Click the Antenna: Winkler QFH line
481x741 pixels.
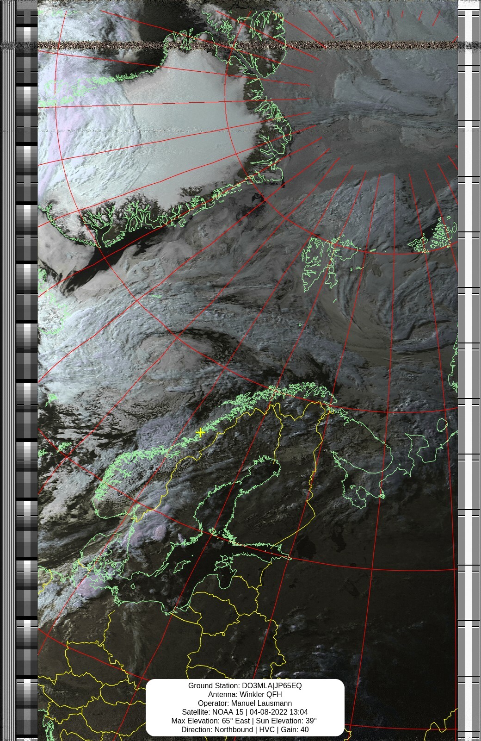coord(245,694)
